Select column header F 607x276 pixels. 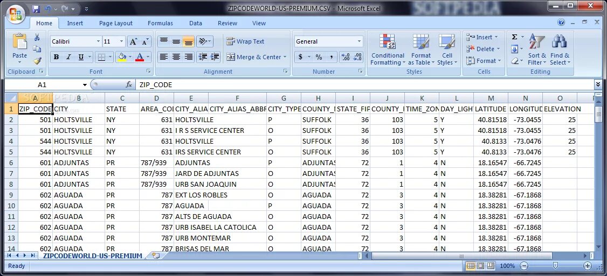point(237,98)
